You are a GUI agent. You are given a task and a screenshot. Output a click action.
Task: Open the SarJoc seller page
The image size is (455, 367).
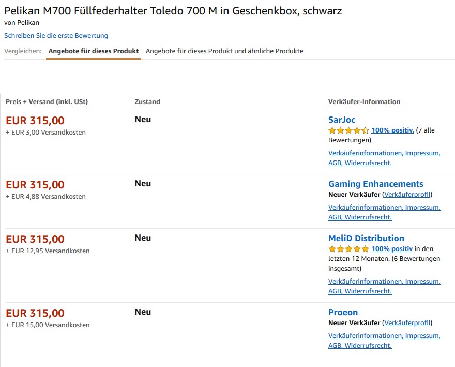(x=342, y=120)
